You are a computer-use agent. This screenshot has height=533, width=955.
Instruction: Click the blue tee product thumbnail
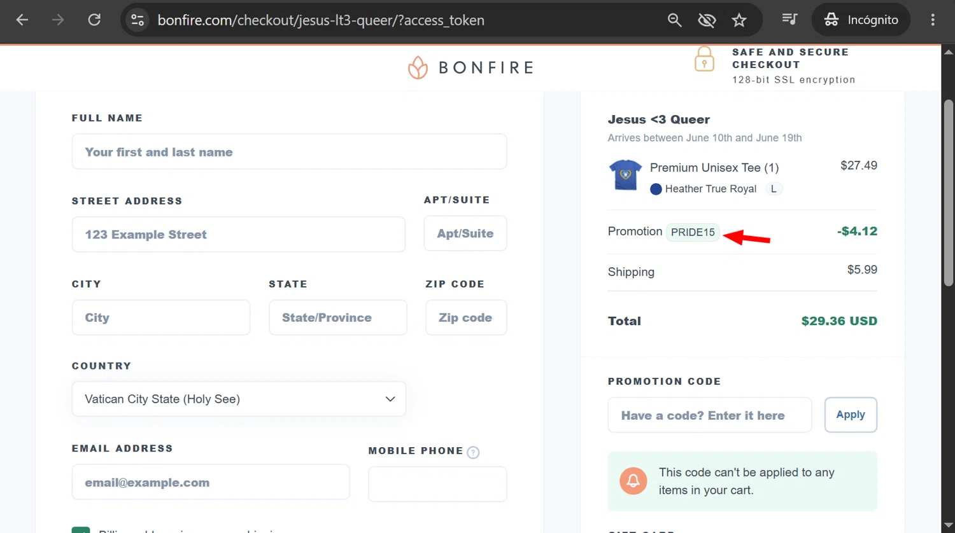(625, 175)
